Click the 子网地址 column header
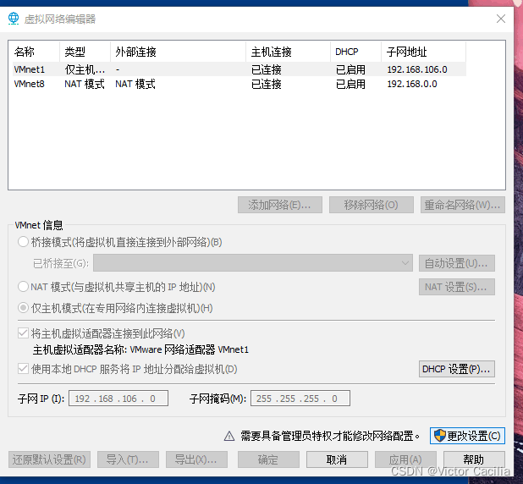This screenshot has height=484, width=523. tap(424, 52)
